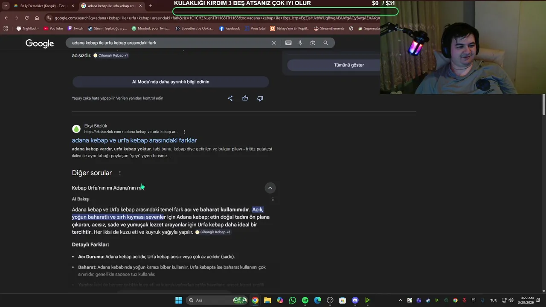Open more options for Ekşi Sözlük result
Screen dimensions: 546x307
[x=184, y=132]
